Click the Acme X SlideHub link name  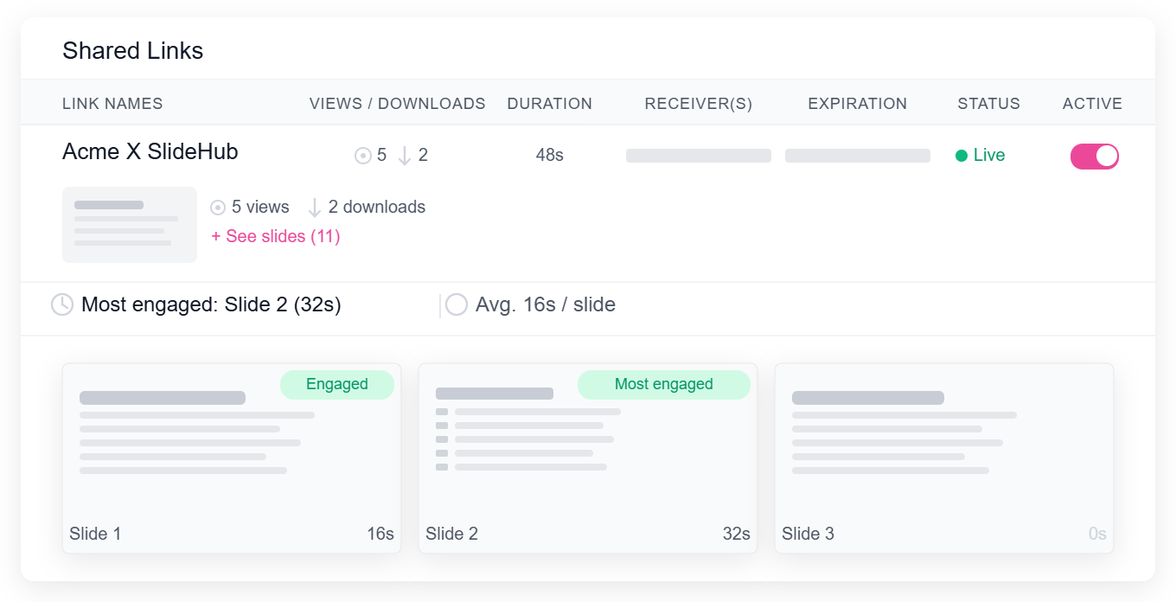click(150, 151)
